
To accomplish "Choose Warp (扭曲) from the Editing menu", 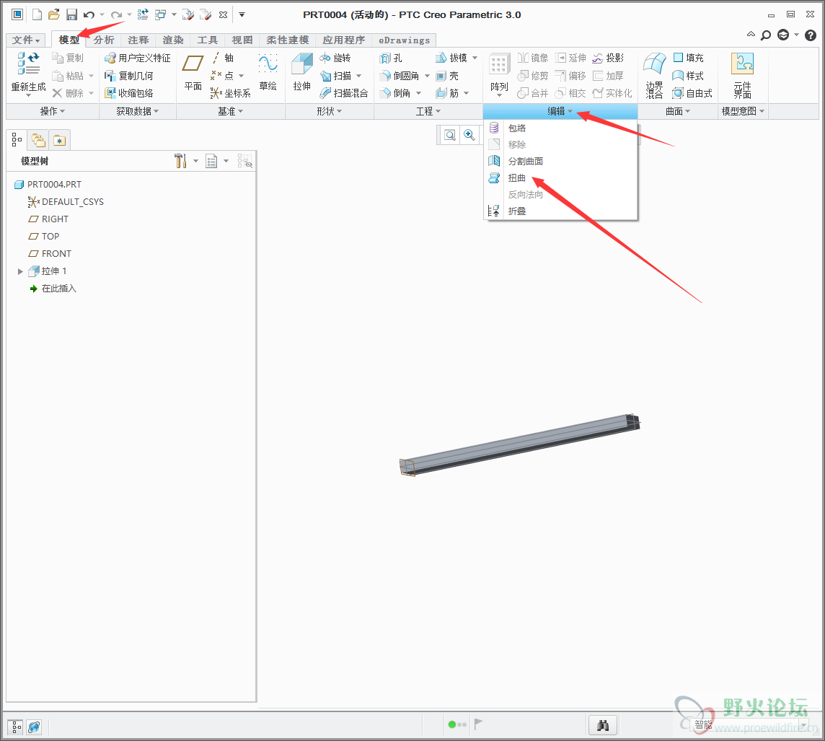I will tap(561, 178).
